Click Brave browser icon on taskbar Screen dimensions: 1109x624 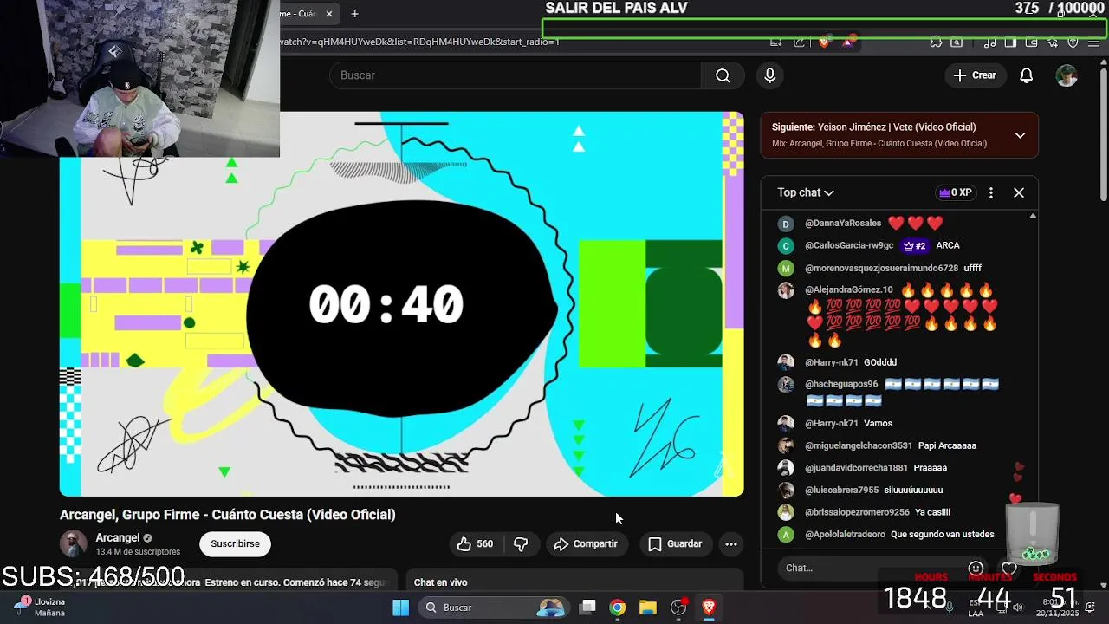tap(709, 608)
